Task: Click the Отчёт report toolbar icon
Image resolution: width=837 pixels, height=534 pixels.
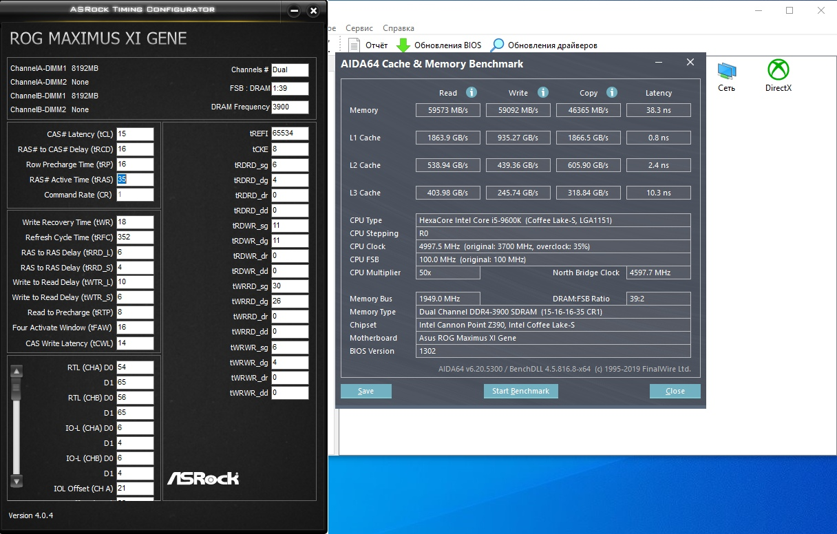Action: [x=368, y=45]
